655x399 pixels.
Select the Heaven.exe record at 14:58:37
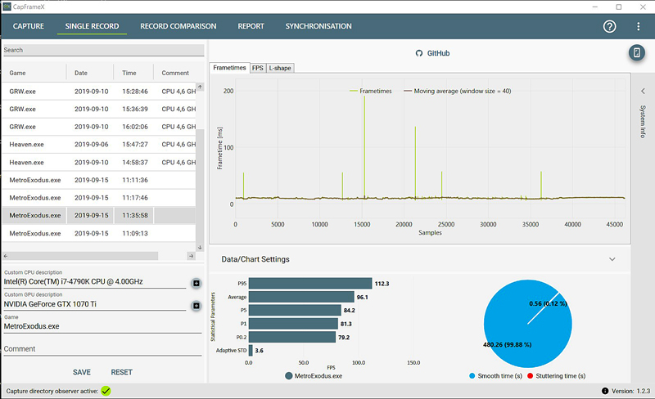click(x=99, y=163)
